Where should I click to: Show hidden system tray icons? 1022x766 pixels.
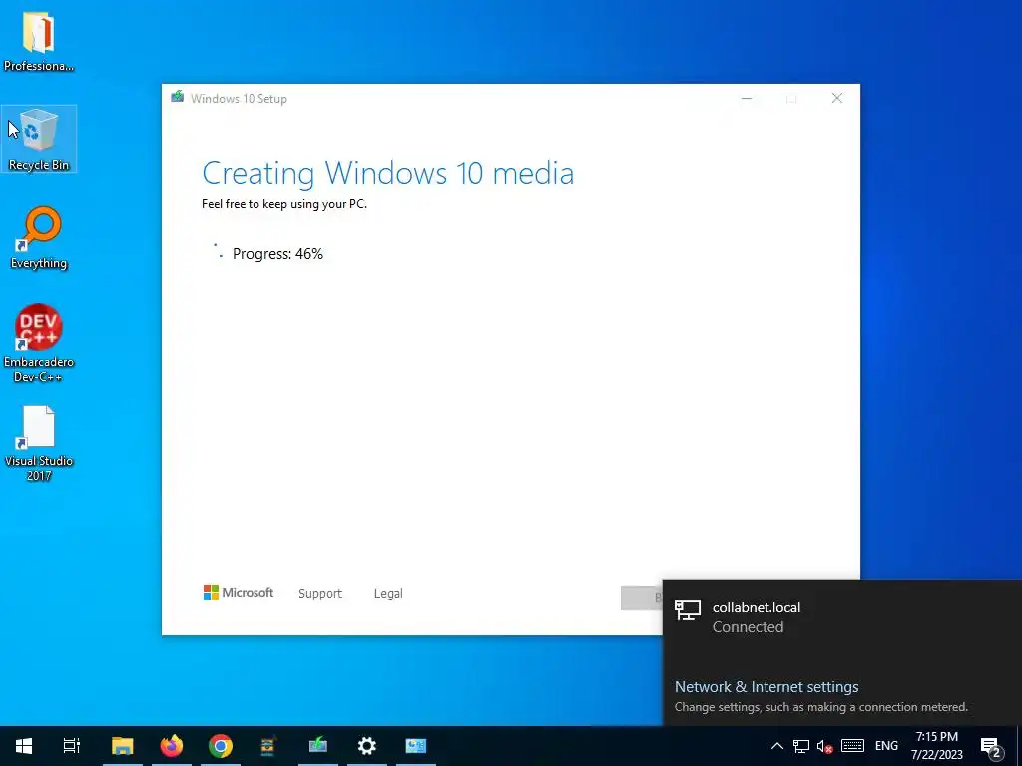[776, 746]
